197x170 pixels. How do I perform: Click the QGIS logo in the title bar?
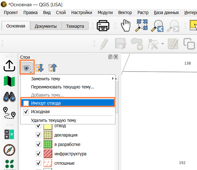click(4, 4)
